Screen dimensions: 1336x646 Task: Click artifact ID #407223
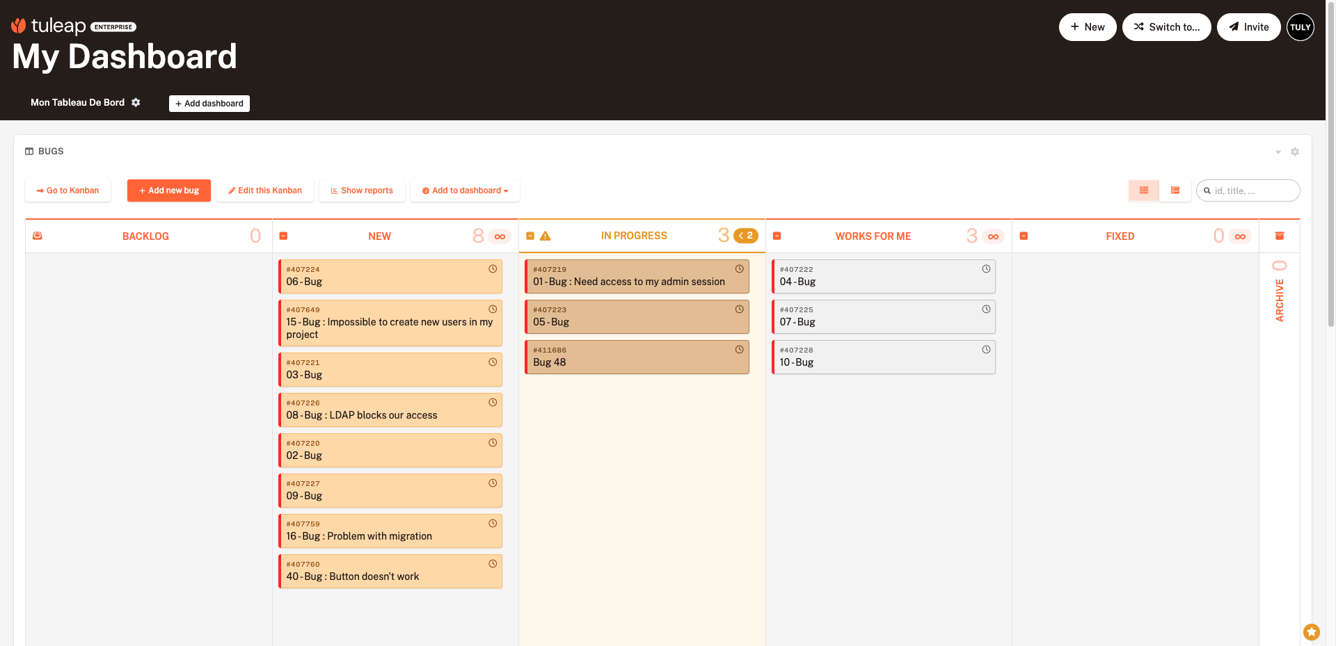pyautogui.click(x=550, y=310)
